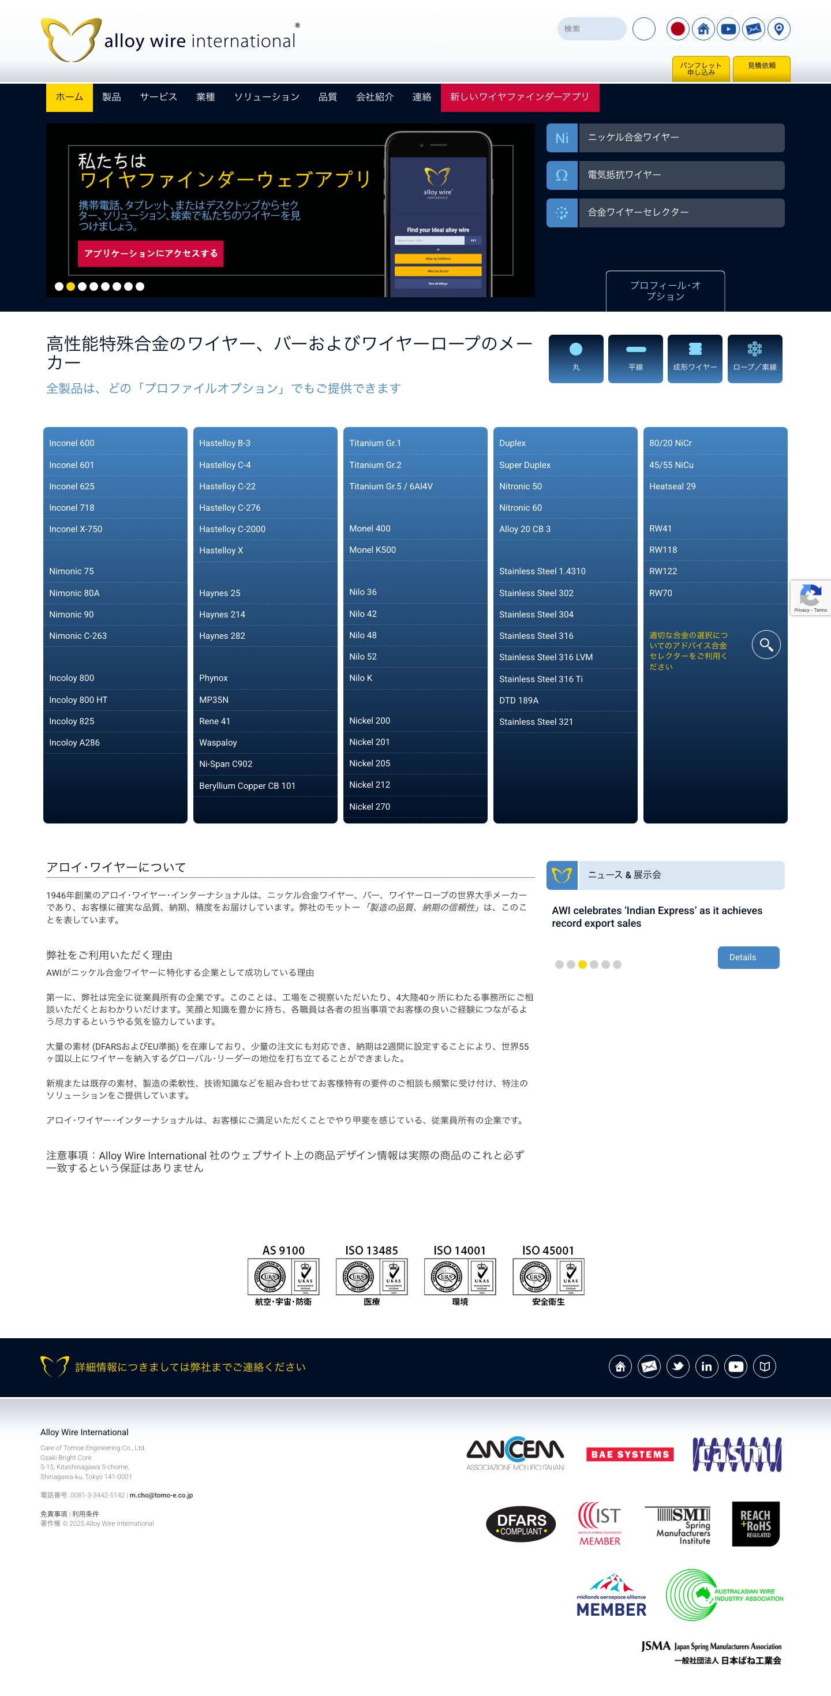This screenshot has width=831, height=1696.
Task: Select the flat (平線) profile icon
Action: click(635, 359)
